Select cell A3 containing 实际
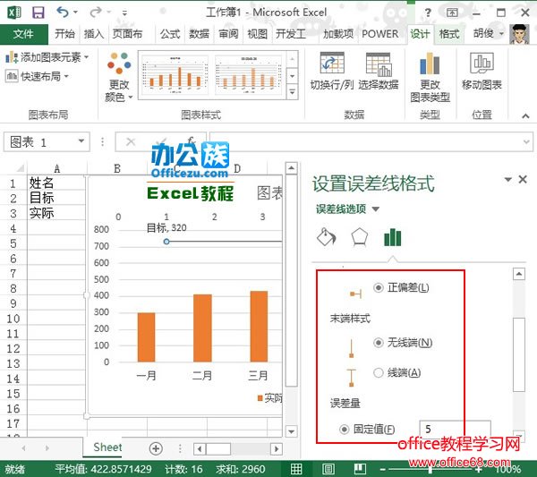537x477 pixels. point(56,213)
